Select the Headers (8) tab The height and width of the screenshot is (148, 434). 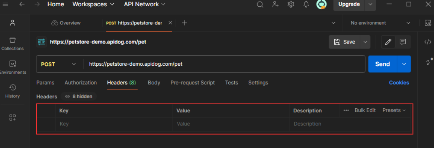122,83
